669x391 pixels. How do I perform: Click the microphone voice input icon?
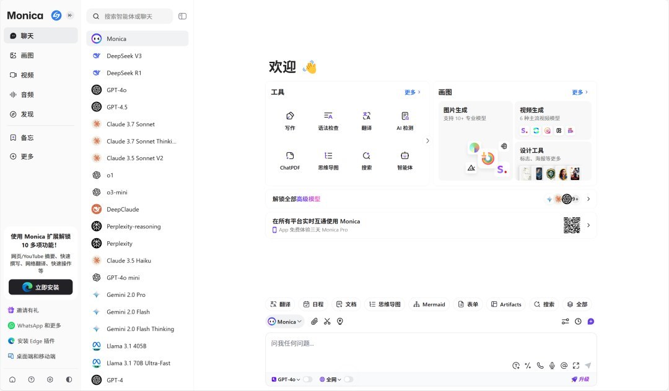coord(552,366)
